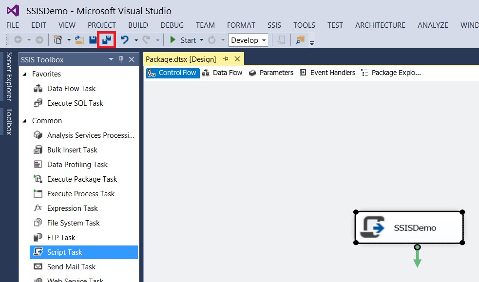Screen dimensions: 479x282
Task: Open the Server Explorer side tab
Action: (x=9, y=76)
